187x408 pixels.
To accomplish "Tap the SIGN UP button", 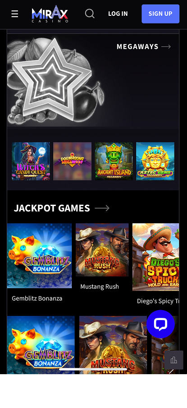I will [x=160, y=14].
